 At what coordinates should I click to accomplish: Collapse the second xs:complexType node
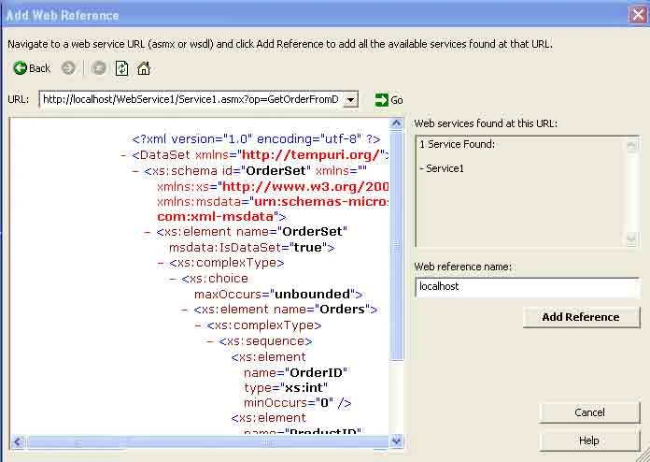[198, 325]
